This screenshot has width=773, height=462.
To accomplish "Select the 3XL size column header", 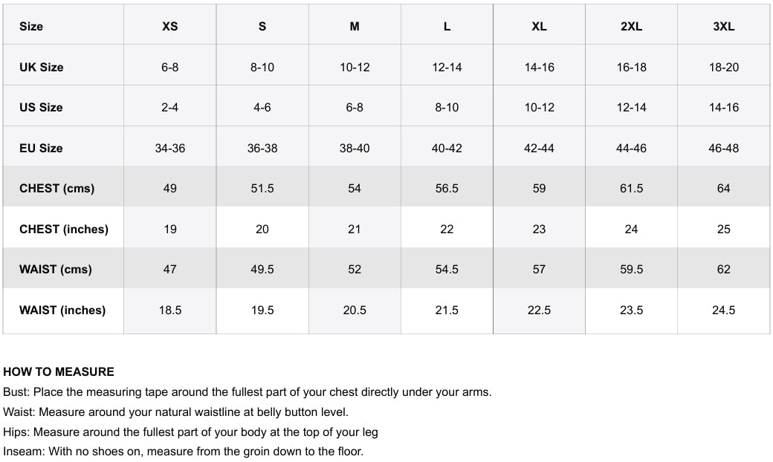I will [723, 26].
